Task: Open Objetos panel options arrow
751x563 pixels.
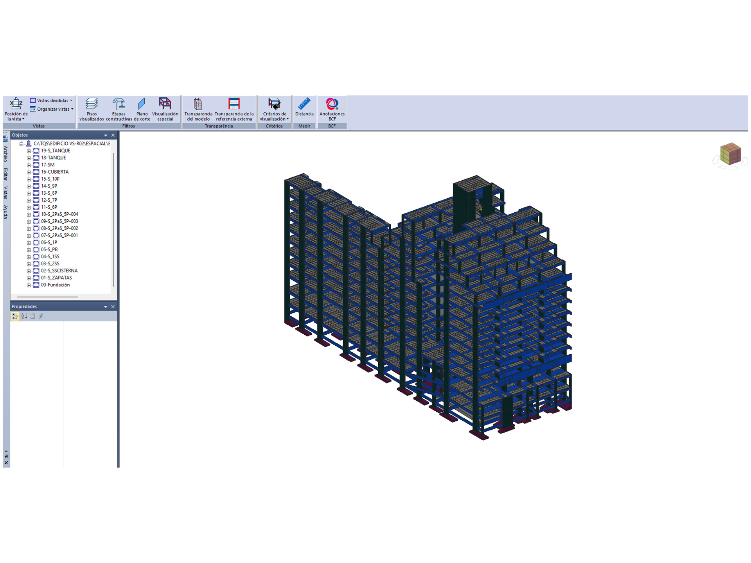Action: point(106,135)
